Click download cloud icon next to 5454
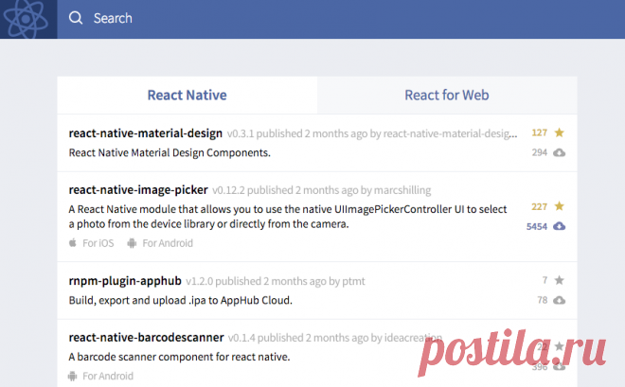The image size is (625, 387). [560, 226]
